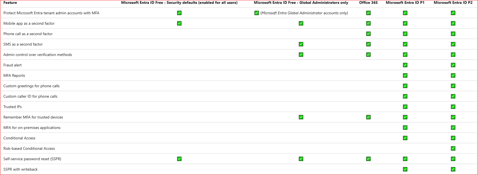Image resolution: width=478 pixels, height=175 pixels.
Task: Click Entra ID P1 checkmark for MFA for on-premises applications
Action: pos(405,128)
